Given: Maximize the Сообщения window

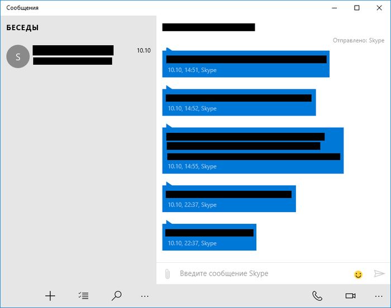Looking at the screenshot, I should [x=357, y=8].
